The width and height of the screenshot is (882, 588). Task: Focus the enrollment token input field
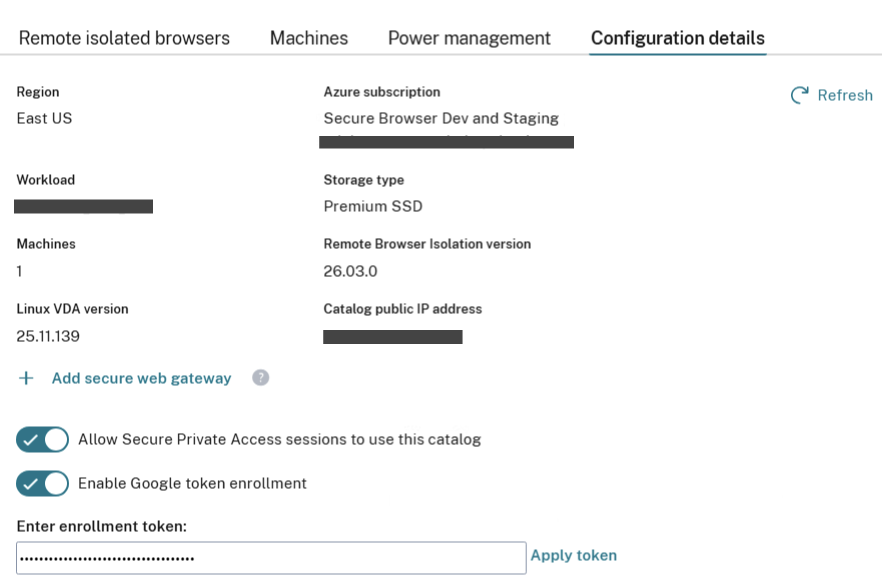point(271,558)
